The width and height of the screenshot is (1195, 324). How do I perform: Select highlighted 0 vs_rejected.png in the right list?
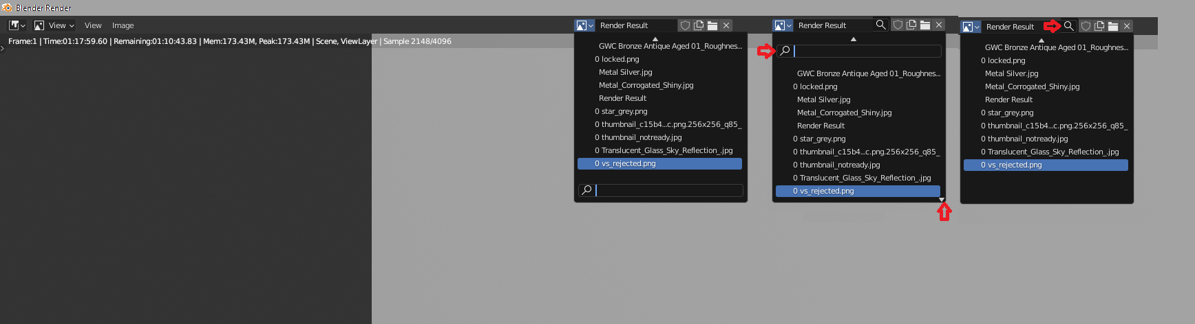coord(1046,165)
